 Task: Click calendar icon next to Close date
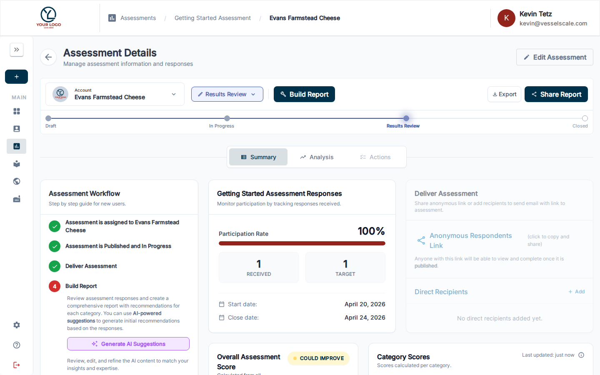(222, 317)
